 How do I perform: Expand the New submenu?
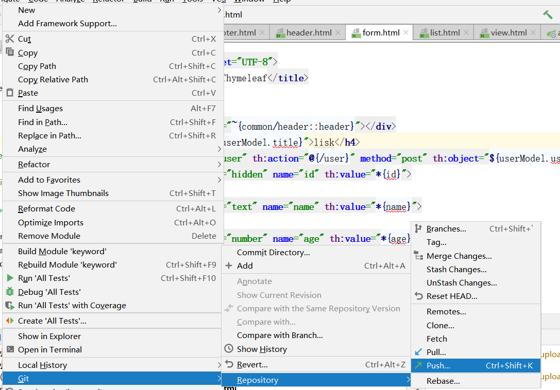click(x=112, y=10)
